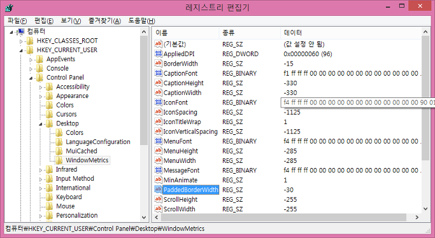Click the up arrow on tree scrollbar
The width and height of the screenshot is (435, 238).
(144, 32)
